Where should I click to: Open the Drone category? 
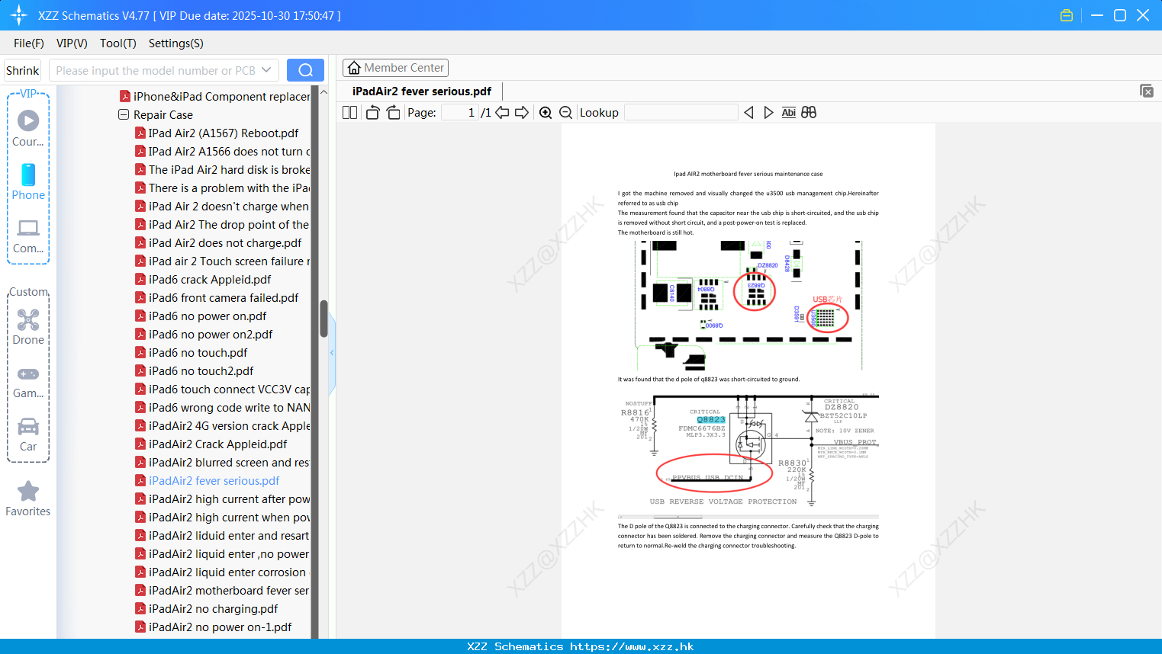(x=28, y=327)
